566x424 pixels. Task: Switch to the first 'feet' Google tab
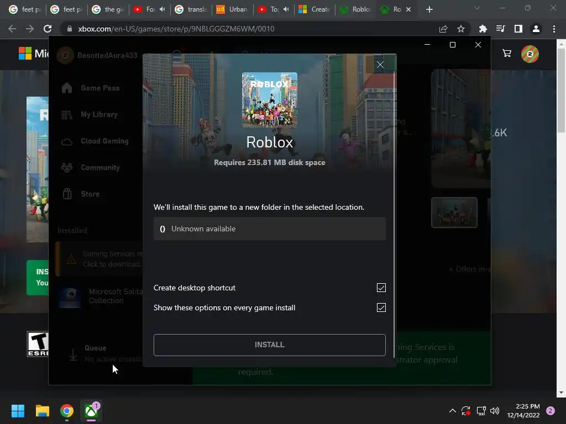pyautogui.click(x=24, y=9)
